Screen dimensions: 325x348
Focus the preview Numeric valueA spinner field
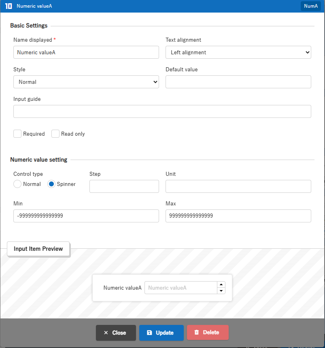181,288
